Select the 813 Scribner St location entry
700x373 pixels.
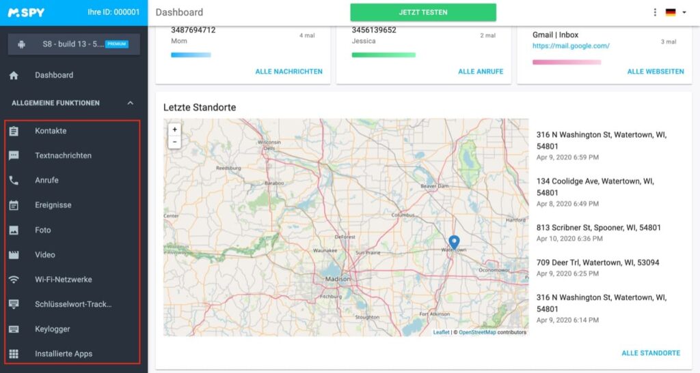click(599, 233)
